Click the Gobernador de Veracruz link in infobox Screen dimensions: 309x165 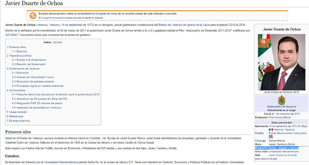[282, 107]
